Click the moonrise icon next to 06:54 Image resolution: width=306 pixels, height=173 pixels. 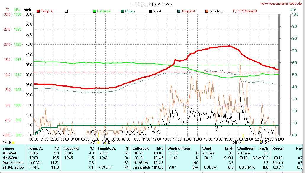point(104,143)
